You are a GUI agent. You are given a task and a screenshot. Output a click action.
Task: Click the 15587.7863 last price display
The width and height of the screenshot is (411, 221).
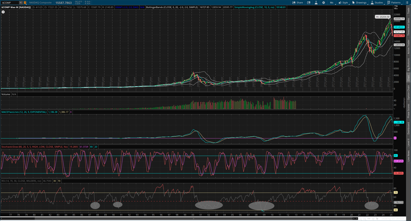click(64, 2)
